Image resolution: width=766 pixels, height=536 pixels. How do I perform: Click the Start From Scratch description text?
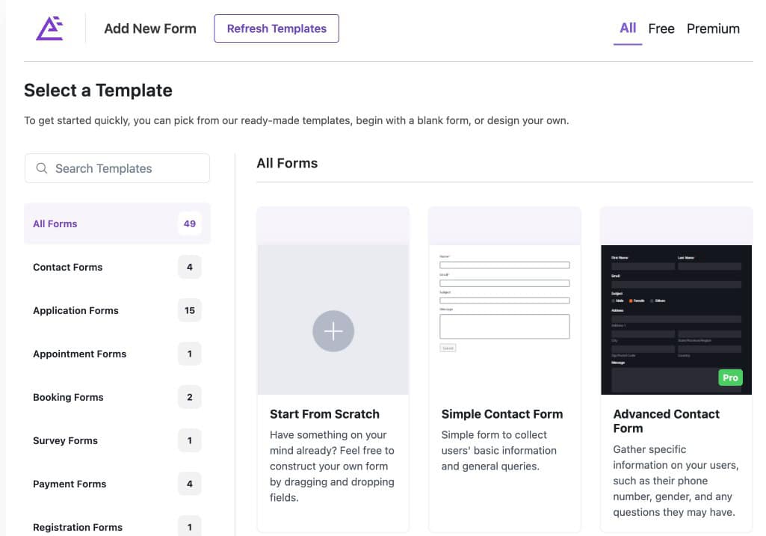click(333, 466)
